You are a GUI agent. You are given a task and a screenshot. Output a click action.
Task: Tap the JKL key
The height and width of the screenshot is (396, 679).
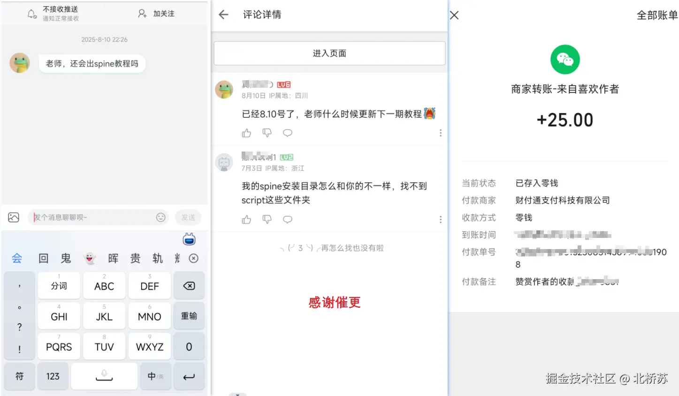pos(104,316)
